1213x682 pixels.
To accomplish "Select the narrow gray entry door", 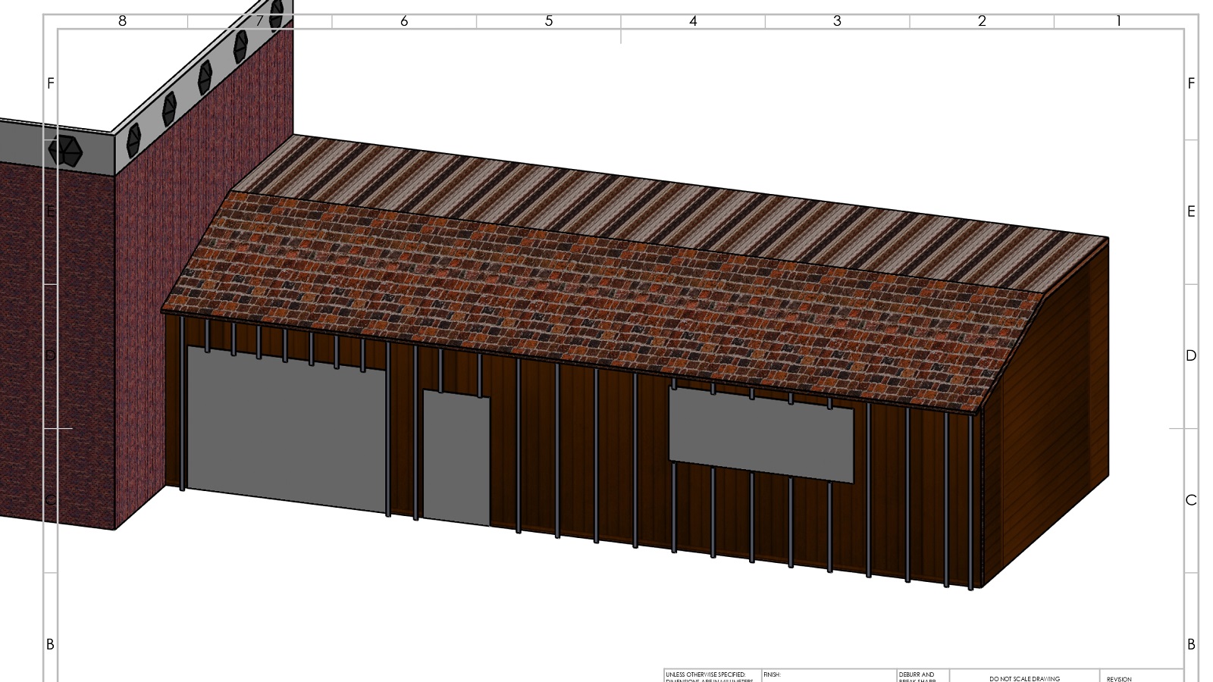I will tap(456, 458).
